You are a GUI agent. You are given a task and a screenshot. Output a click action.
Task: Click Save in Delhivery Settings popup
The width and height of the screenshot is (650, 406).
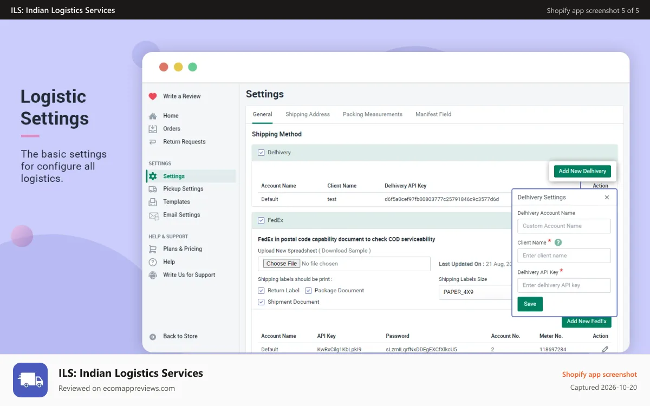530,304
